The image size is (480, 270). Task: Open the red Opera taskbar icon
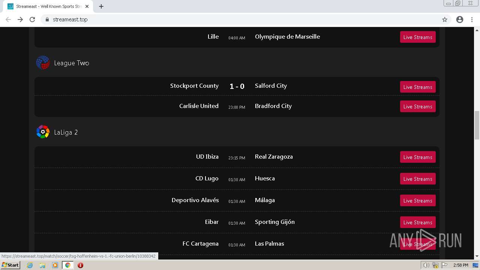80,265
